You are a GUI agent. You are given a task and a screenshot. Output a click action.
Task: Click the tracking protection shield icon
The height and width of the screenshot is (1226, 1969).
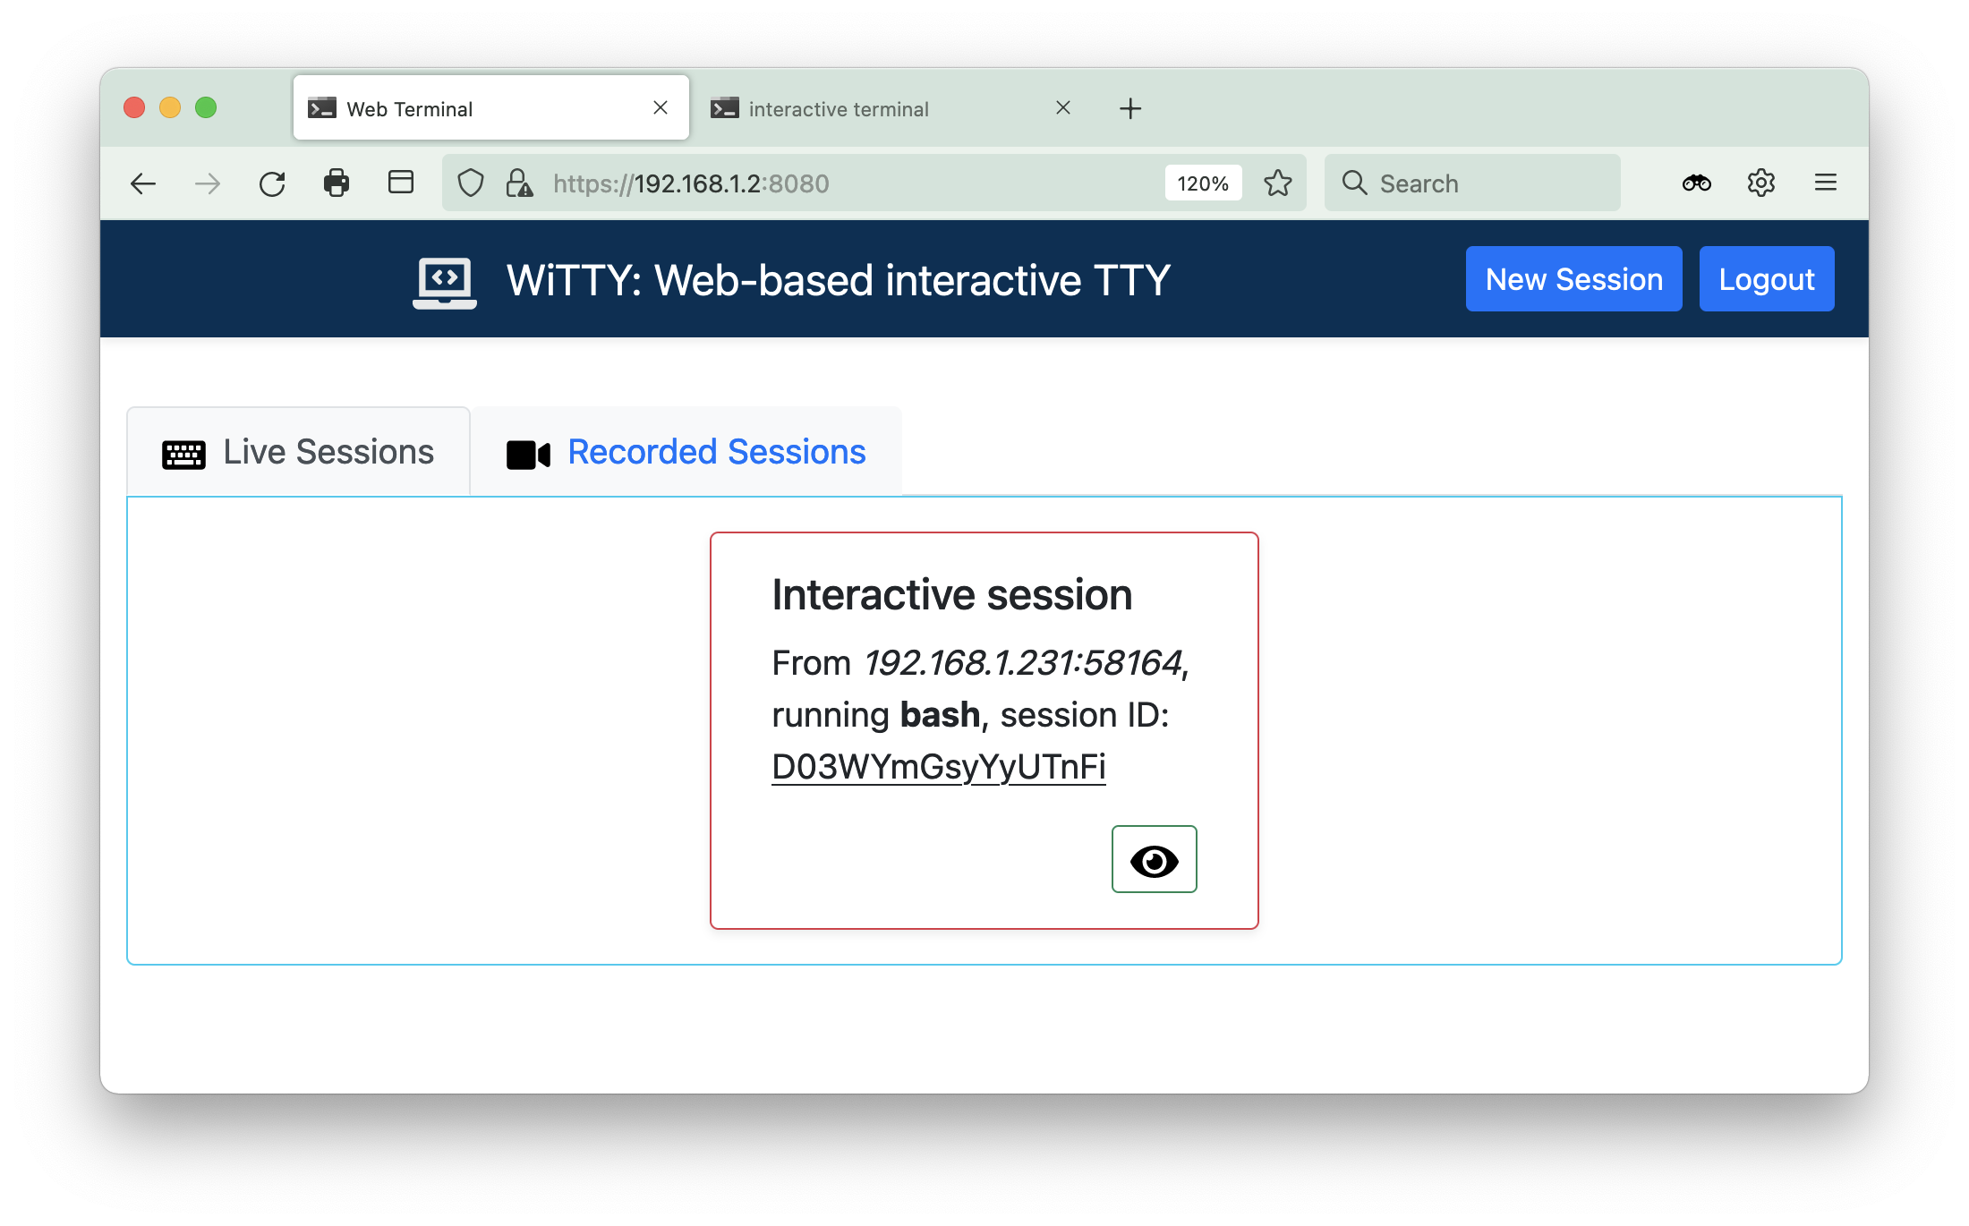click(x=471, y=183)
